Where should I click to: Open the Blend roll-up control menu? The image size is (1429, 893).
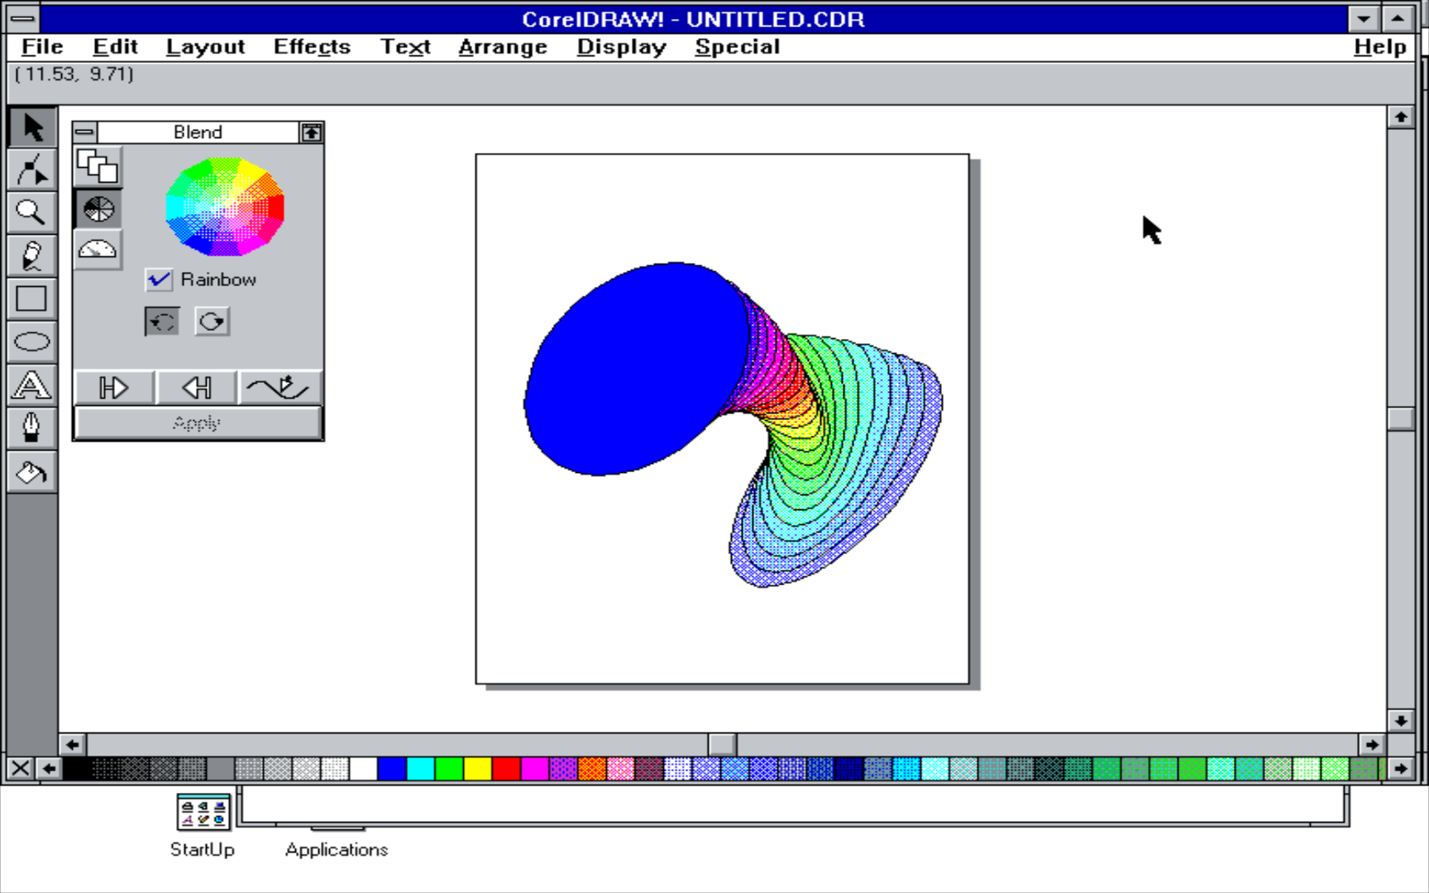click(x=85, y=132)
